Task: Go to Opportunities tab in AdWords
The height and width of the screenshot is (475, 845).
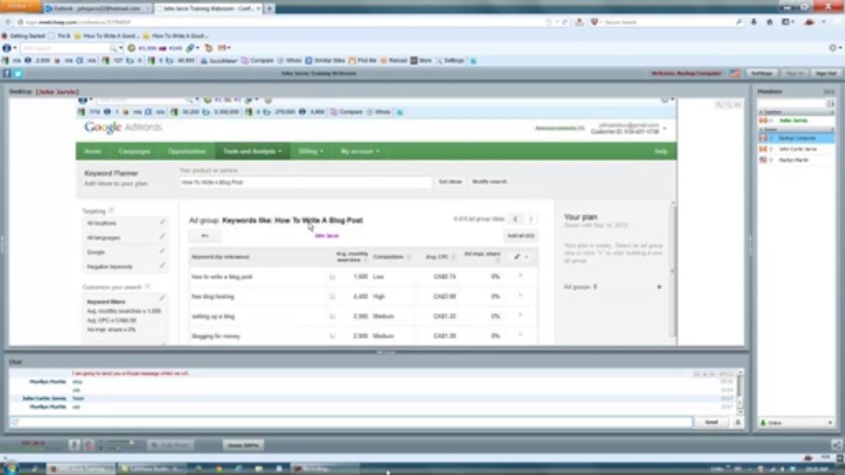Action: click(187, 151)
